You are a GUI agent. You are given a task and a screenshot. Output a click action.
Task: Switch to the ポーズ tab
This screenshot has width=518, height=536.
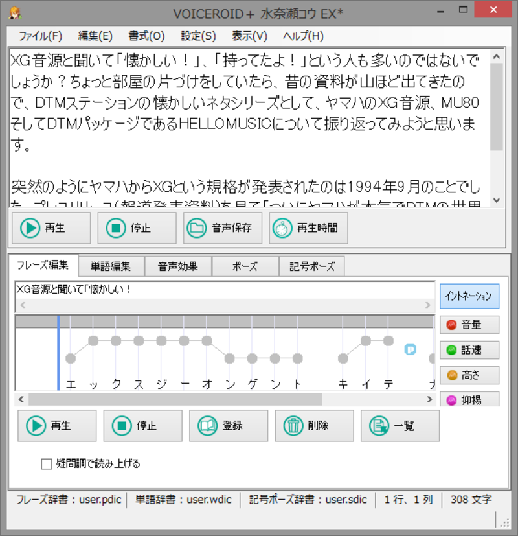click(x=245, y=266)
